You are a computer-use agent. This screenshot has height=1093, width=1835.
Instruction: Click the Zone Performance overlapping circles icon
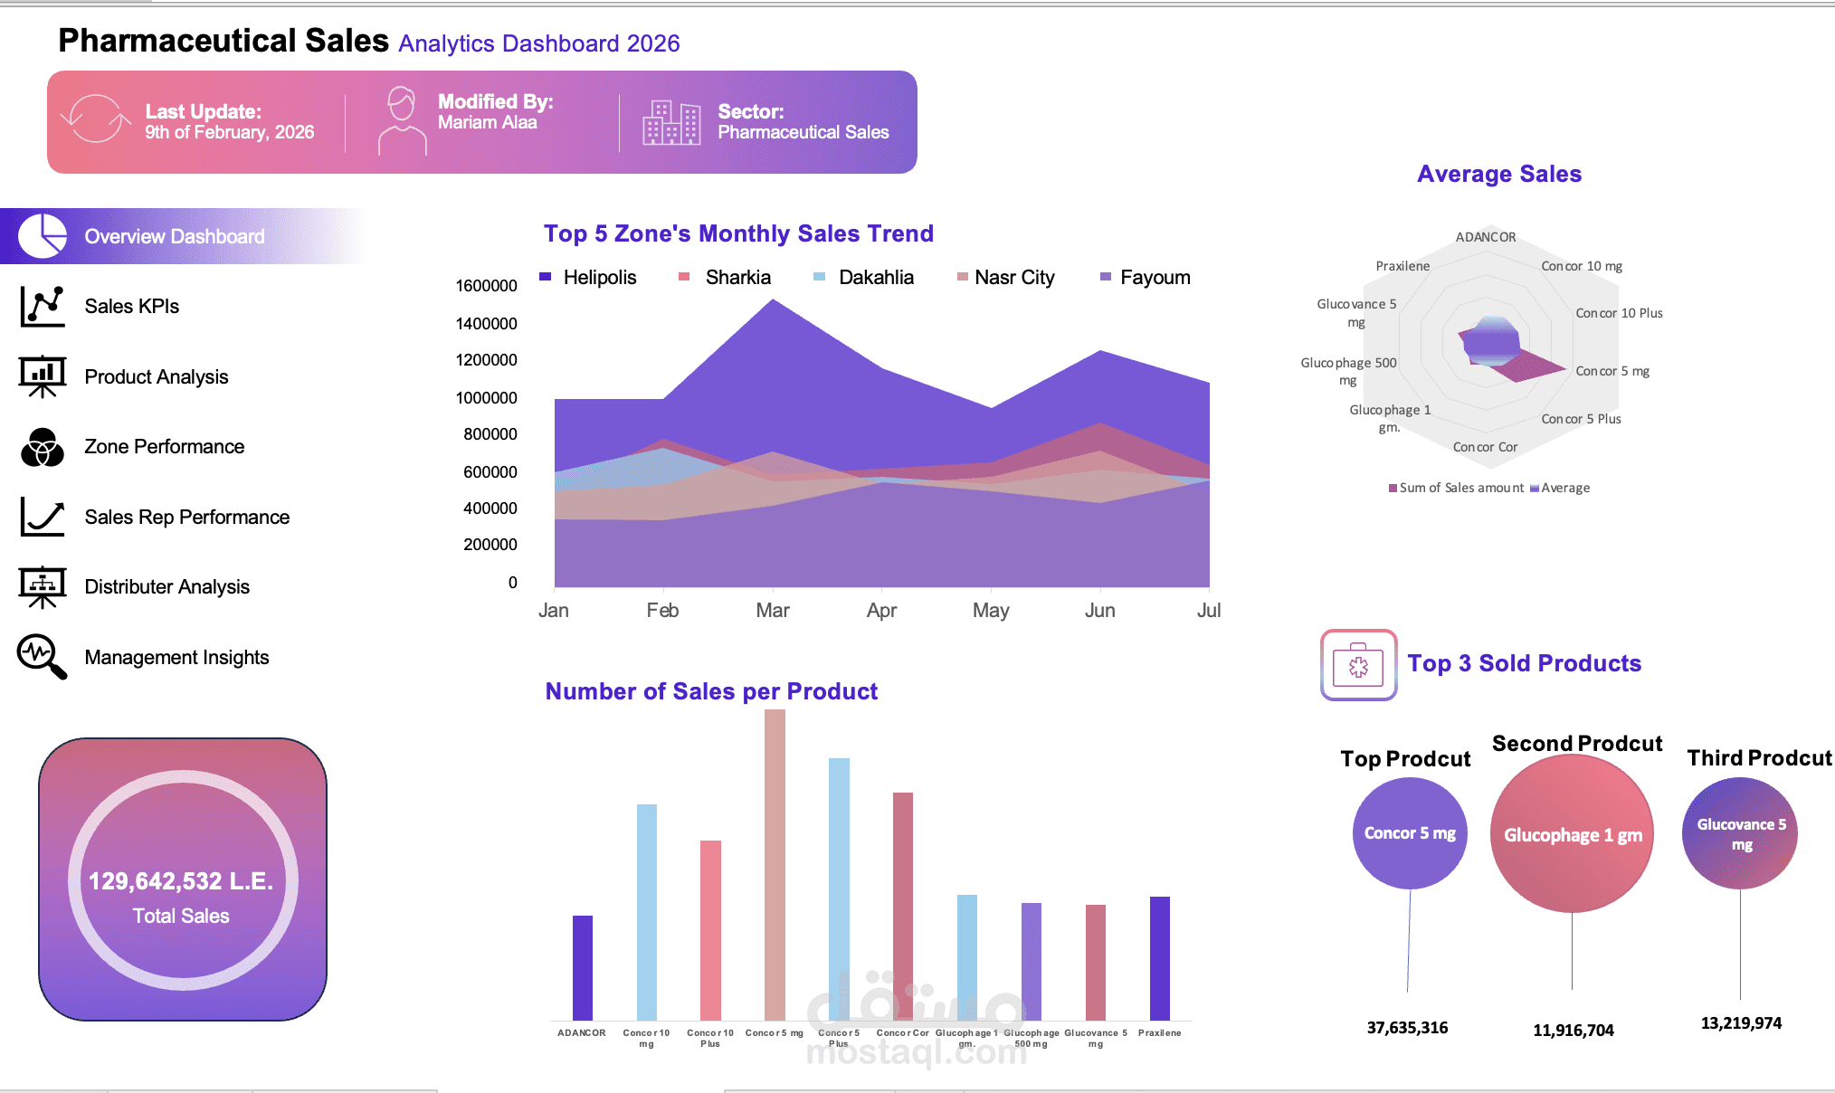point(43,447)
